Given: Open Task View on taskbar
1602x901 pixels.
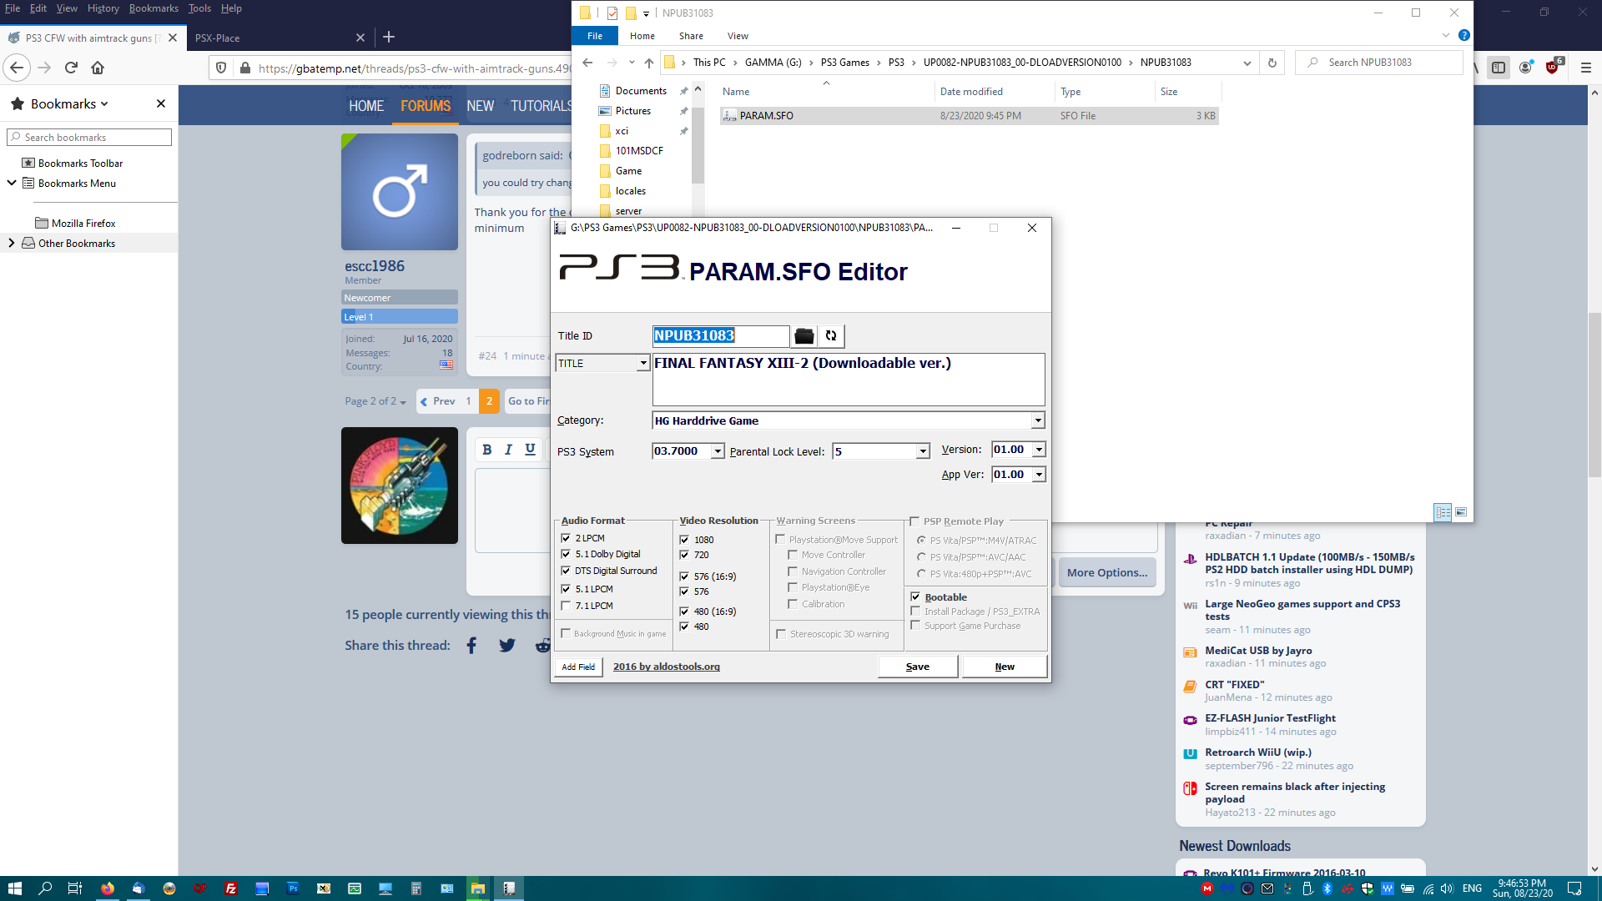Looking at the screenshot, I should point(75,888).
